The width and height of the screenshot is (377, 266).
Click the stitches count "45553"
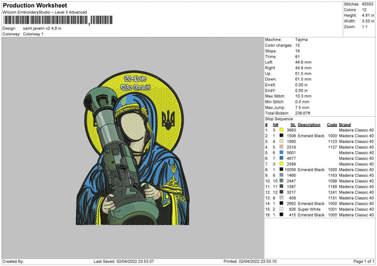368,4
